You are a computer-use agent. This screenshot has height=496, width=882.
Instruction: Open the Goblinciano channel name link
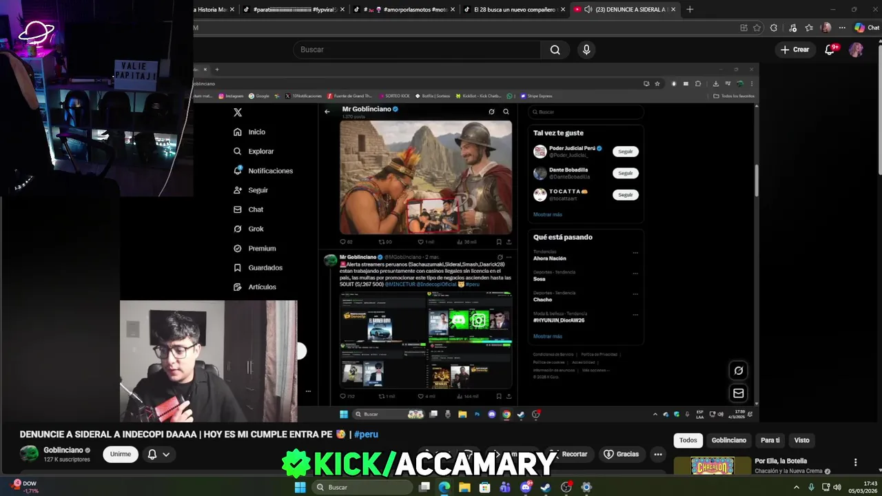coord(63,450)
